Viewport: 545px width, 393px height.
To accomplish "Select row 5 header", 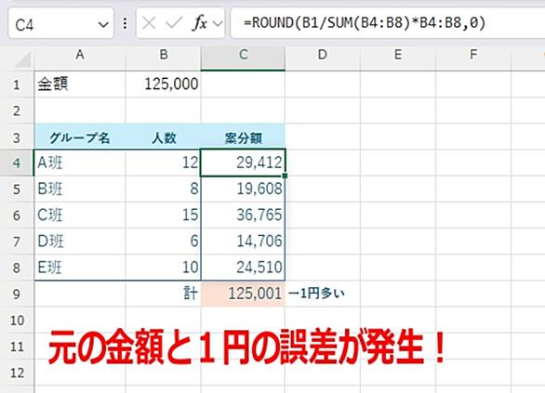I will click(17, 190).
